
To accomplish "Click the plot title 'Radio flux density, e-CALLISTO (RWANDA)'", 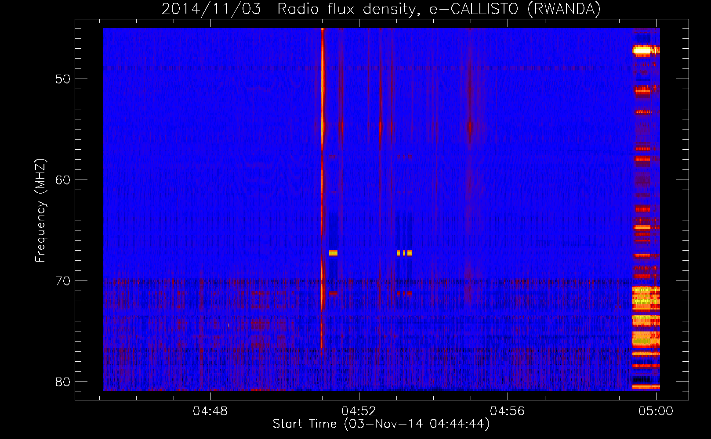I will (x=439, y=9).
